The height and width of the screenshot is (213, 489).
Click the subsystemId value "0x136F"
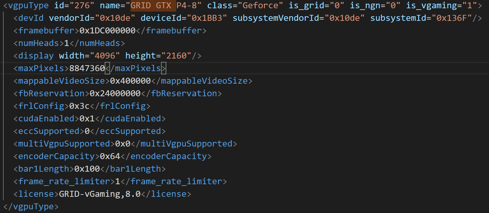451,18
